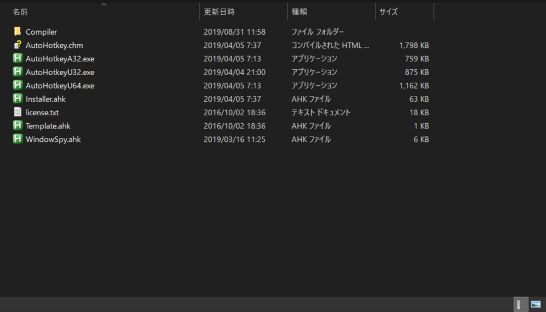Screen dimensions: 546x312
Task: Sort by 種類 column header
Action: pyautogui.click(x=299, y=12)
